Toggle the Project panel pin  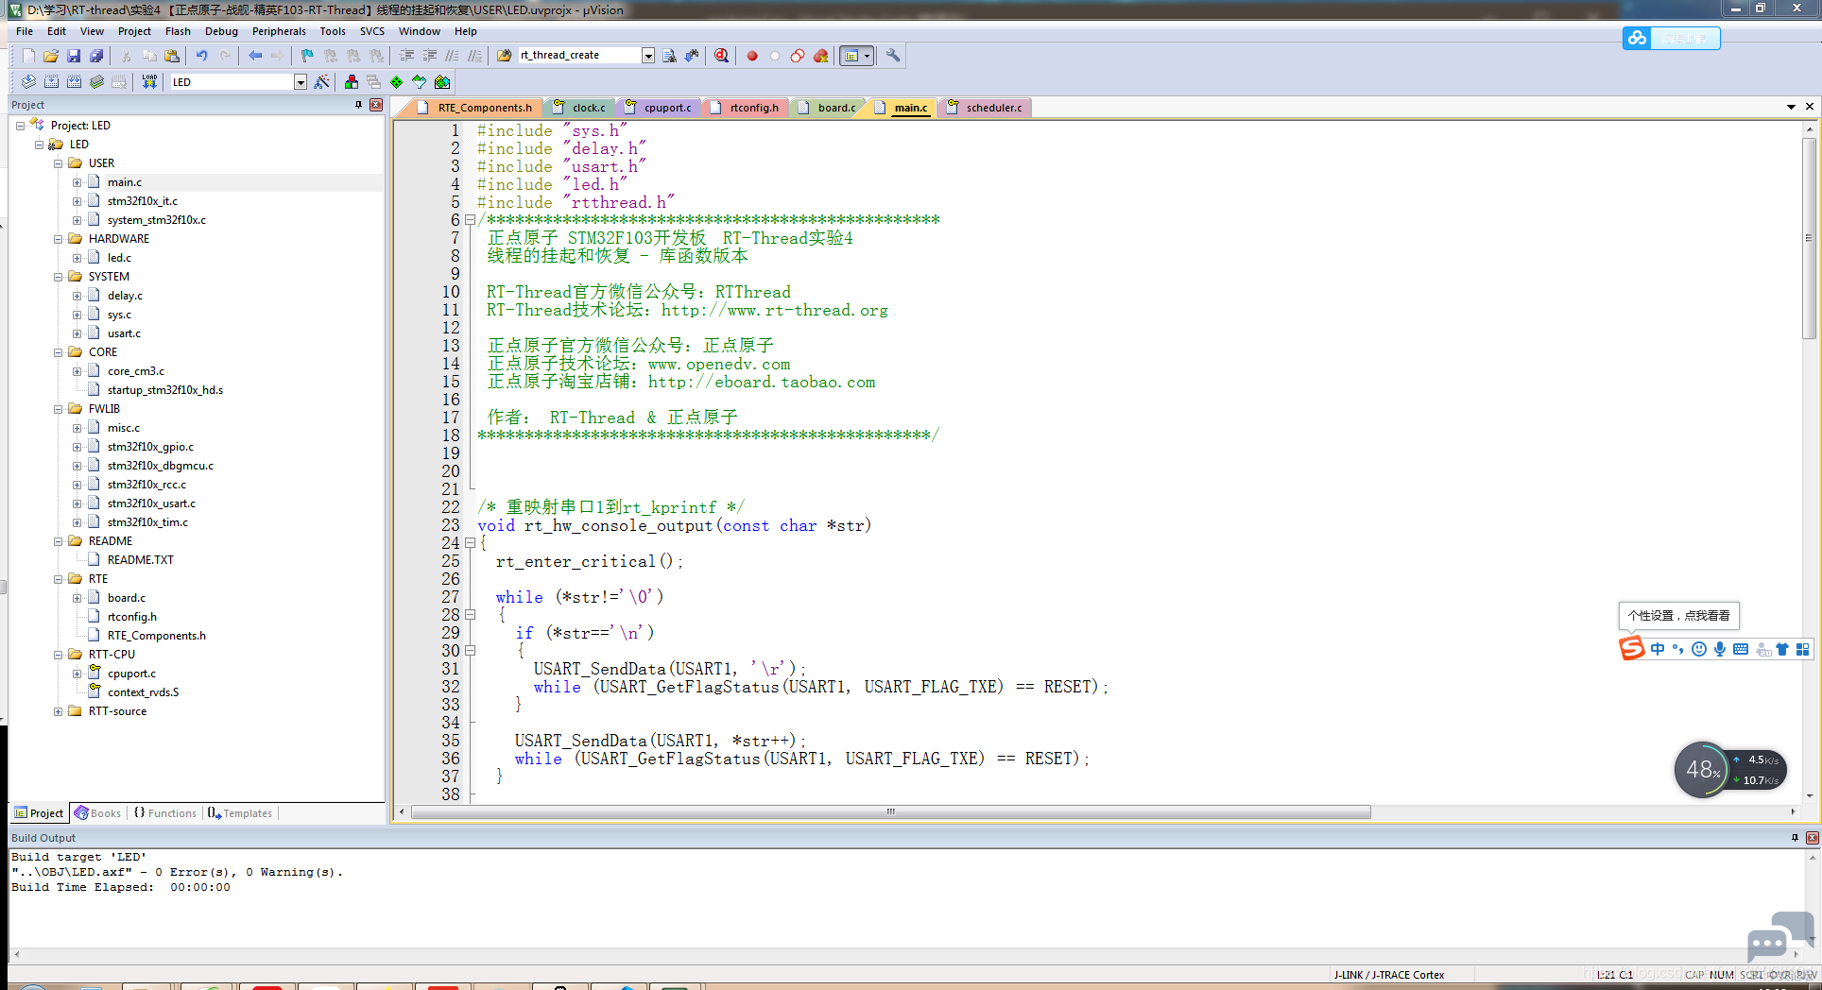click(x=358, y=105)
